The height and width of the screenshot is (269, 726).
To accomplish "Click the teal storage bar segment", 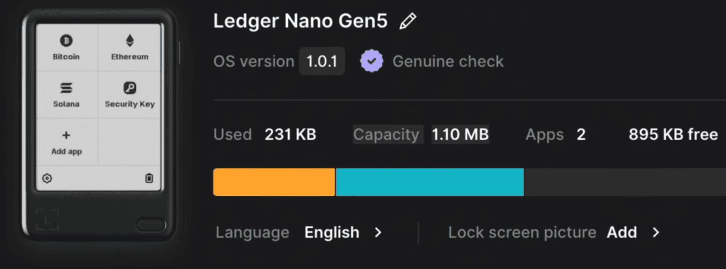I will (430, 182).
